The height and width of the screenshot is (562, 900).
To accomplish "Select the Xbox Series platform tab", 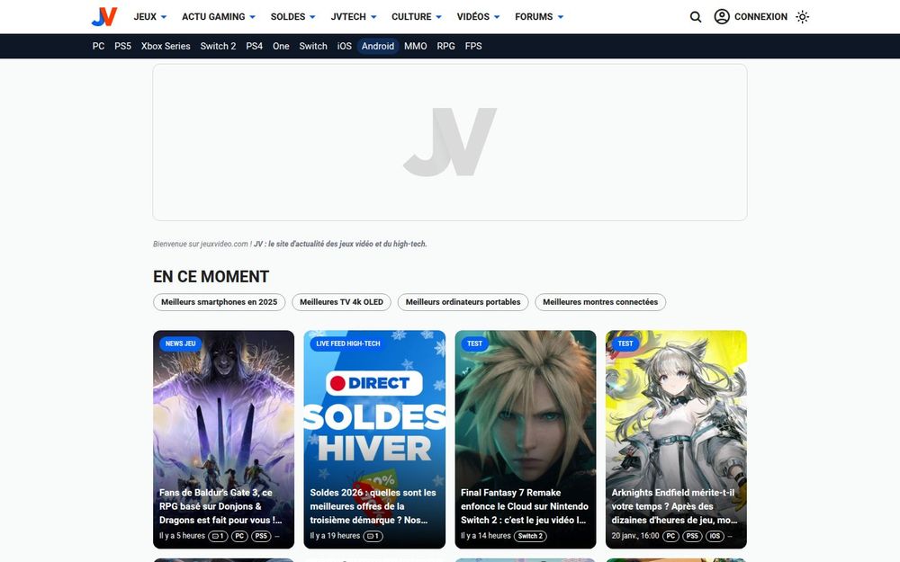I will pyautogui.click(x=166, y=46).
